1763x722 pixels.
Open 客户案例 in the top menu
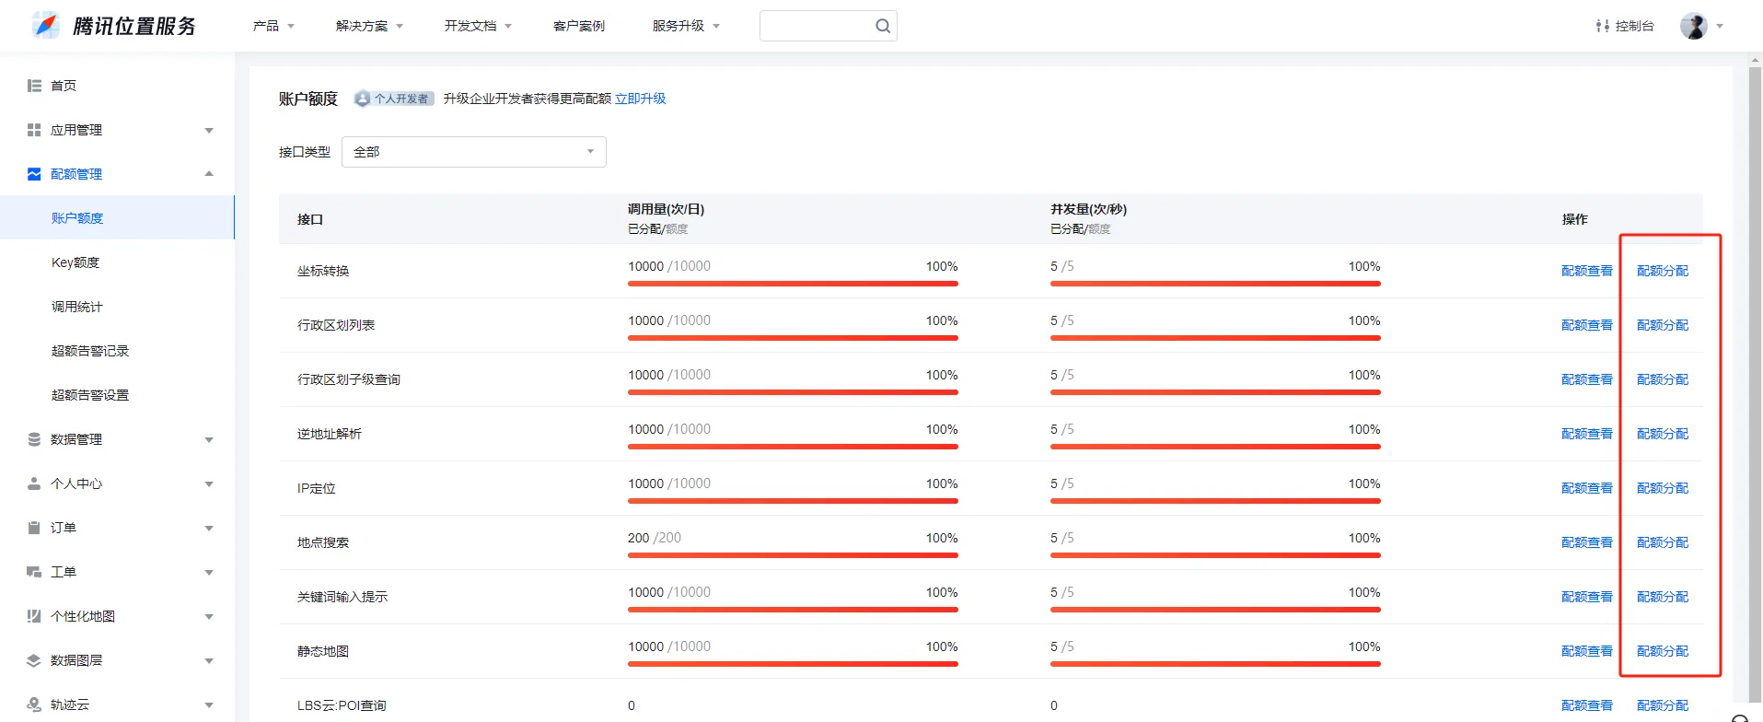[x=579, y=26]
